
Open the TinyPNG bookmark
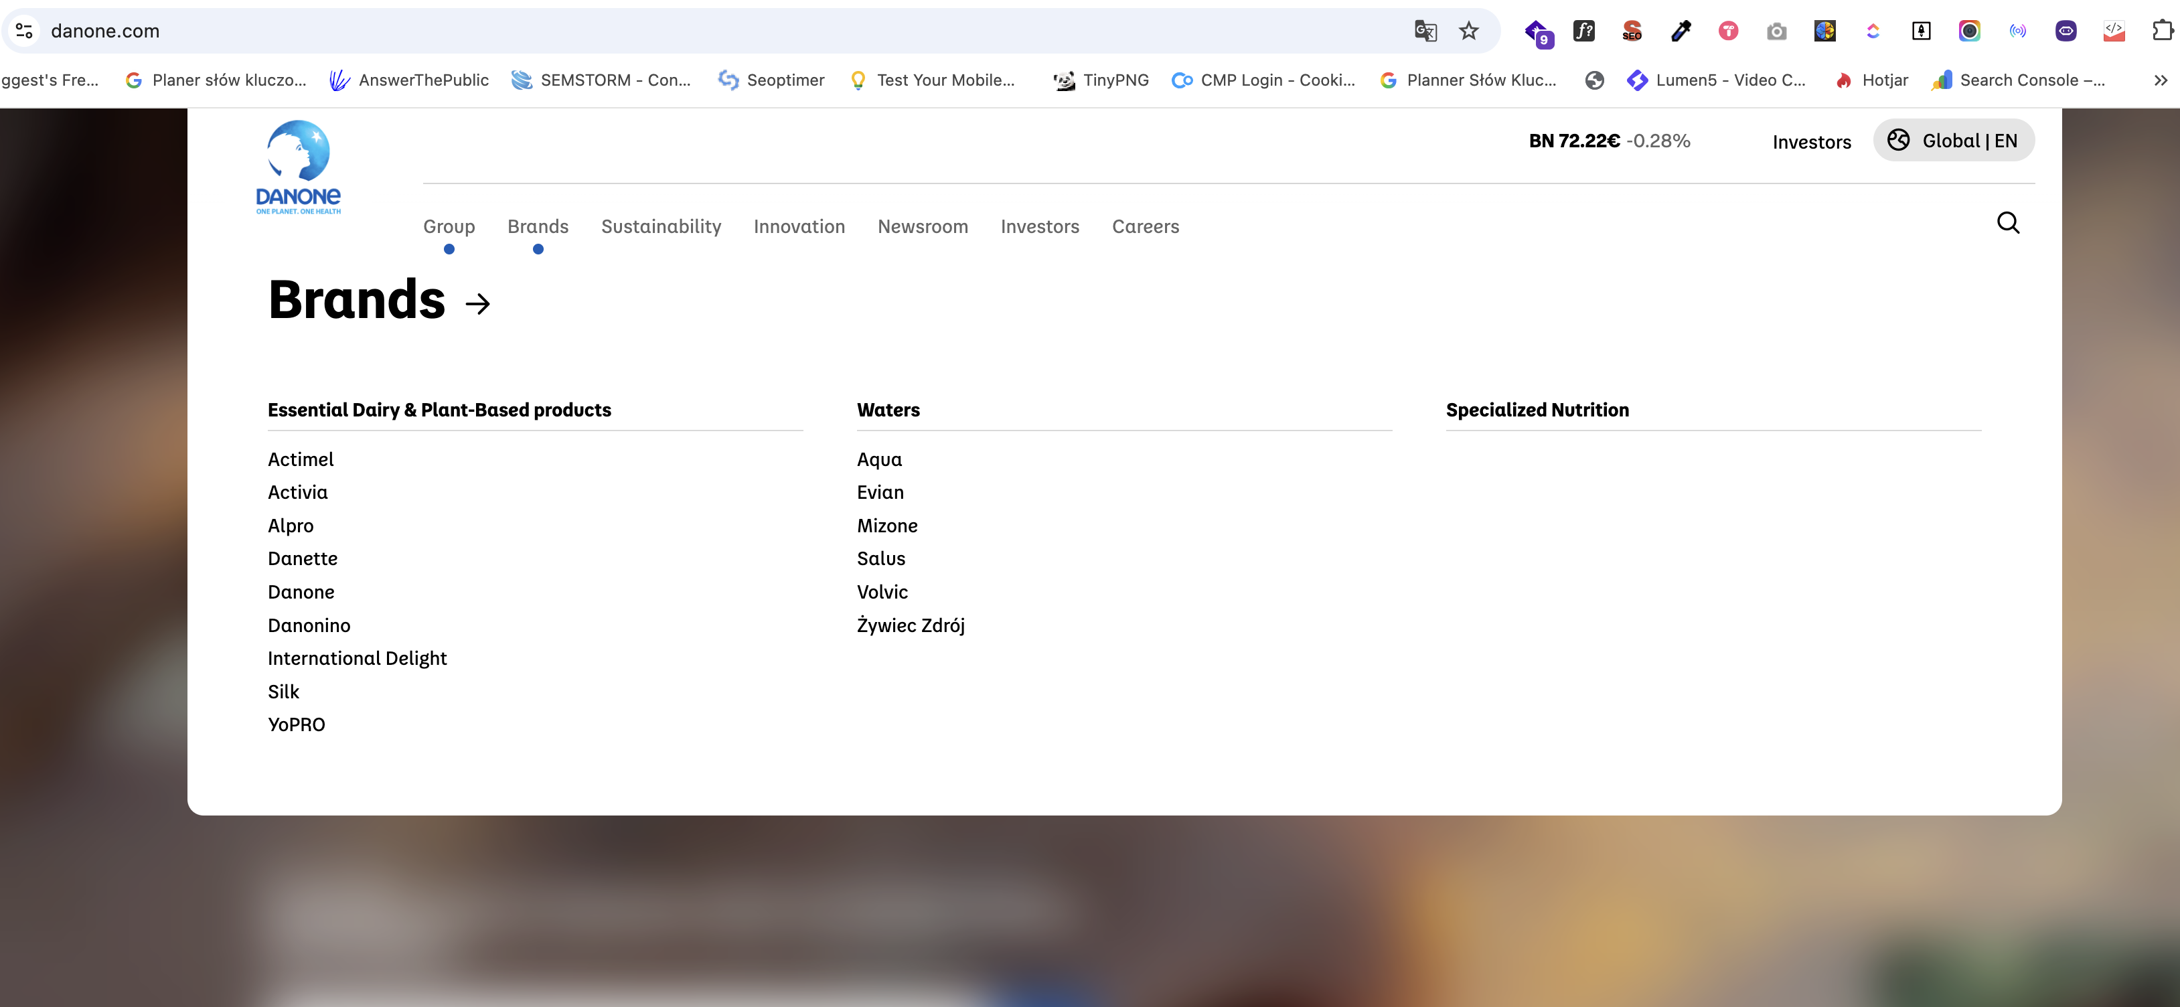(x=1100, y=80)
